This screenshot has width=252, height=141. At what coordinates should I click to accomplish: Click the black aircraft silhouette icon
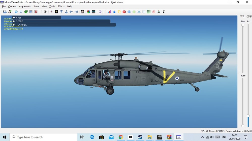click(164, 12)
